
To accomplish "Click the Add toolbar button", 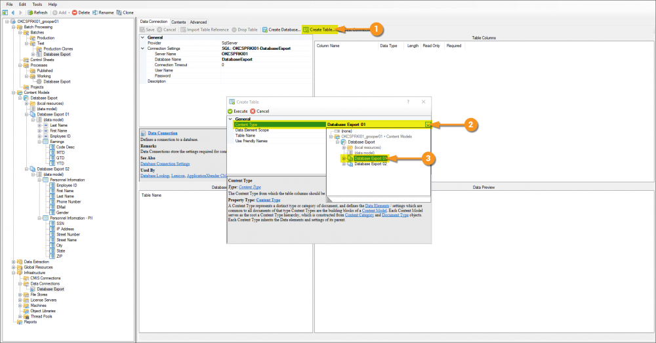I will click(x=61, y=12).
